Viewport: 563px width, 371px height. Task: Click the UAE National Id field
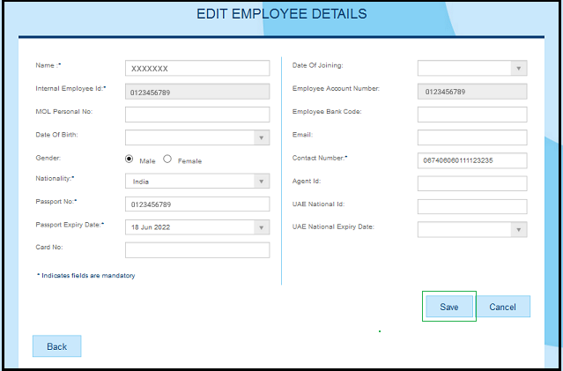[x=471, y=206]
